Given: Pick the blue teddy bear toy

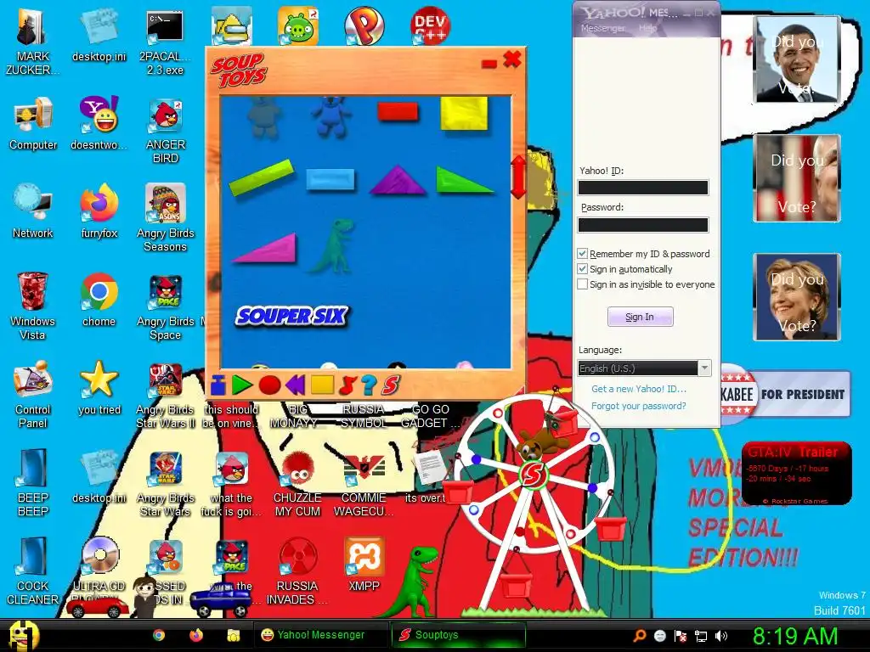Looking at the screenshot, I should [x=331, y=116].
